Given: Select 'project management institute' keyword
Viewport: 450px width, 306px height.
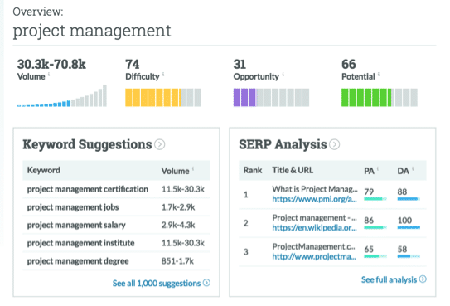Looking at the screenshot, I should (x=80, y=243).
